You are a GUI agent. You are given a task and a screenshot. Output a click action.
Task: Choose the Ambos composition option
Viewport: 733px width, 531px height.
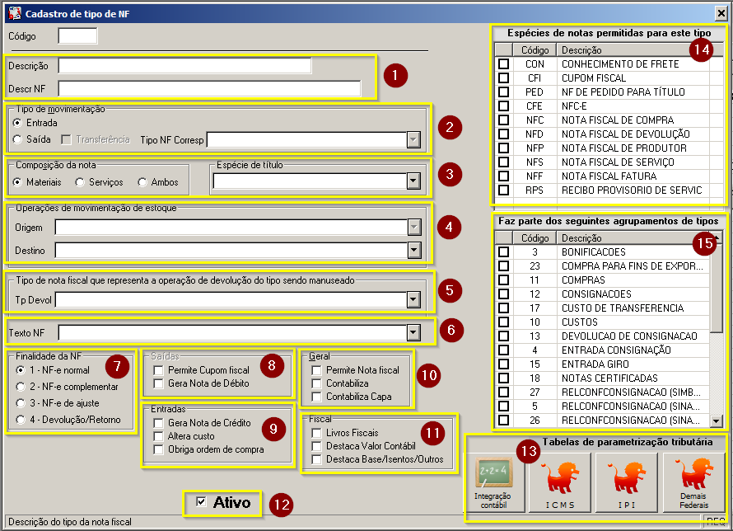(x=142, y=182)
